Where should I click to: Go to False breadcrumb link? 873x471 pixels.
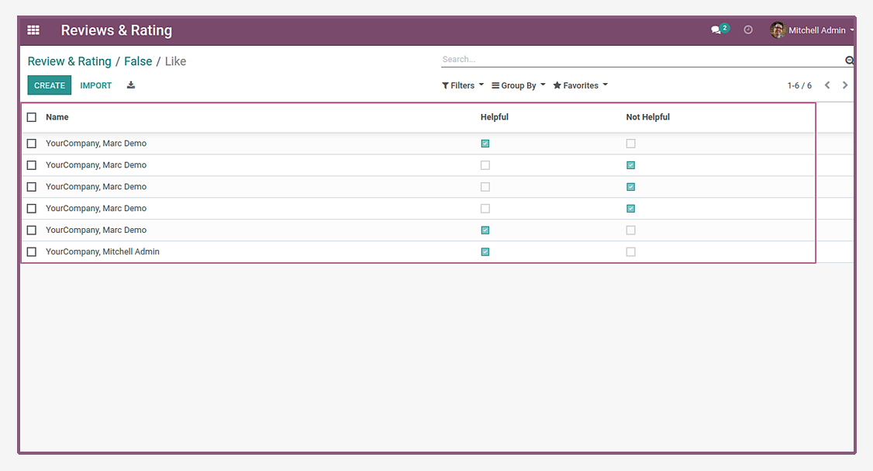(x=138, y=61)
